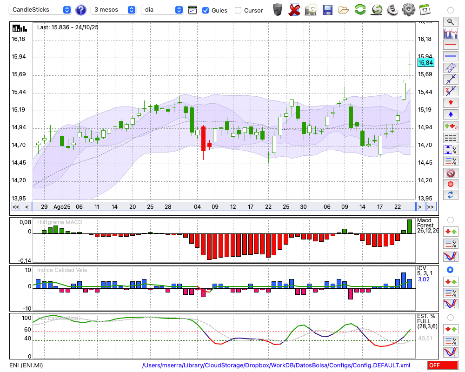This screenshot has height=372, width=465.
Task: Click the red prohibition delete icon
Action: [x=450, y=173]
